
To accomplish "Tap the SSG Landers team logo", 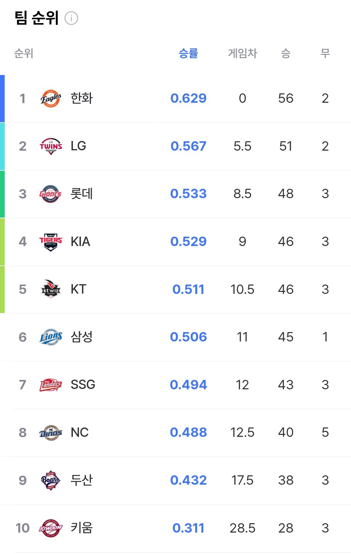I will pyautogui.click(x=51, y=385).
